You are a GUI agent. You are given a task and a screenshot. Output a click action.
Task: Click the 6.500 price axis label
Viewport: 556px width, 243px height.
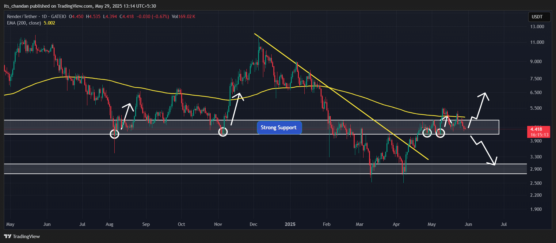(x=536, y=93)
